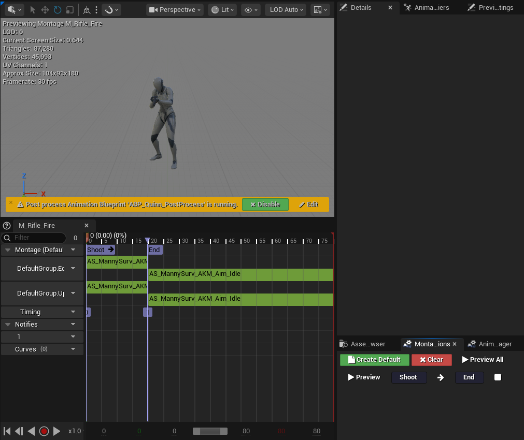Jump to the start of the animation
Viewport: 524px width, 440px height.
point(7,431)
